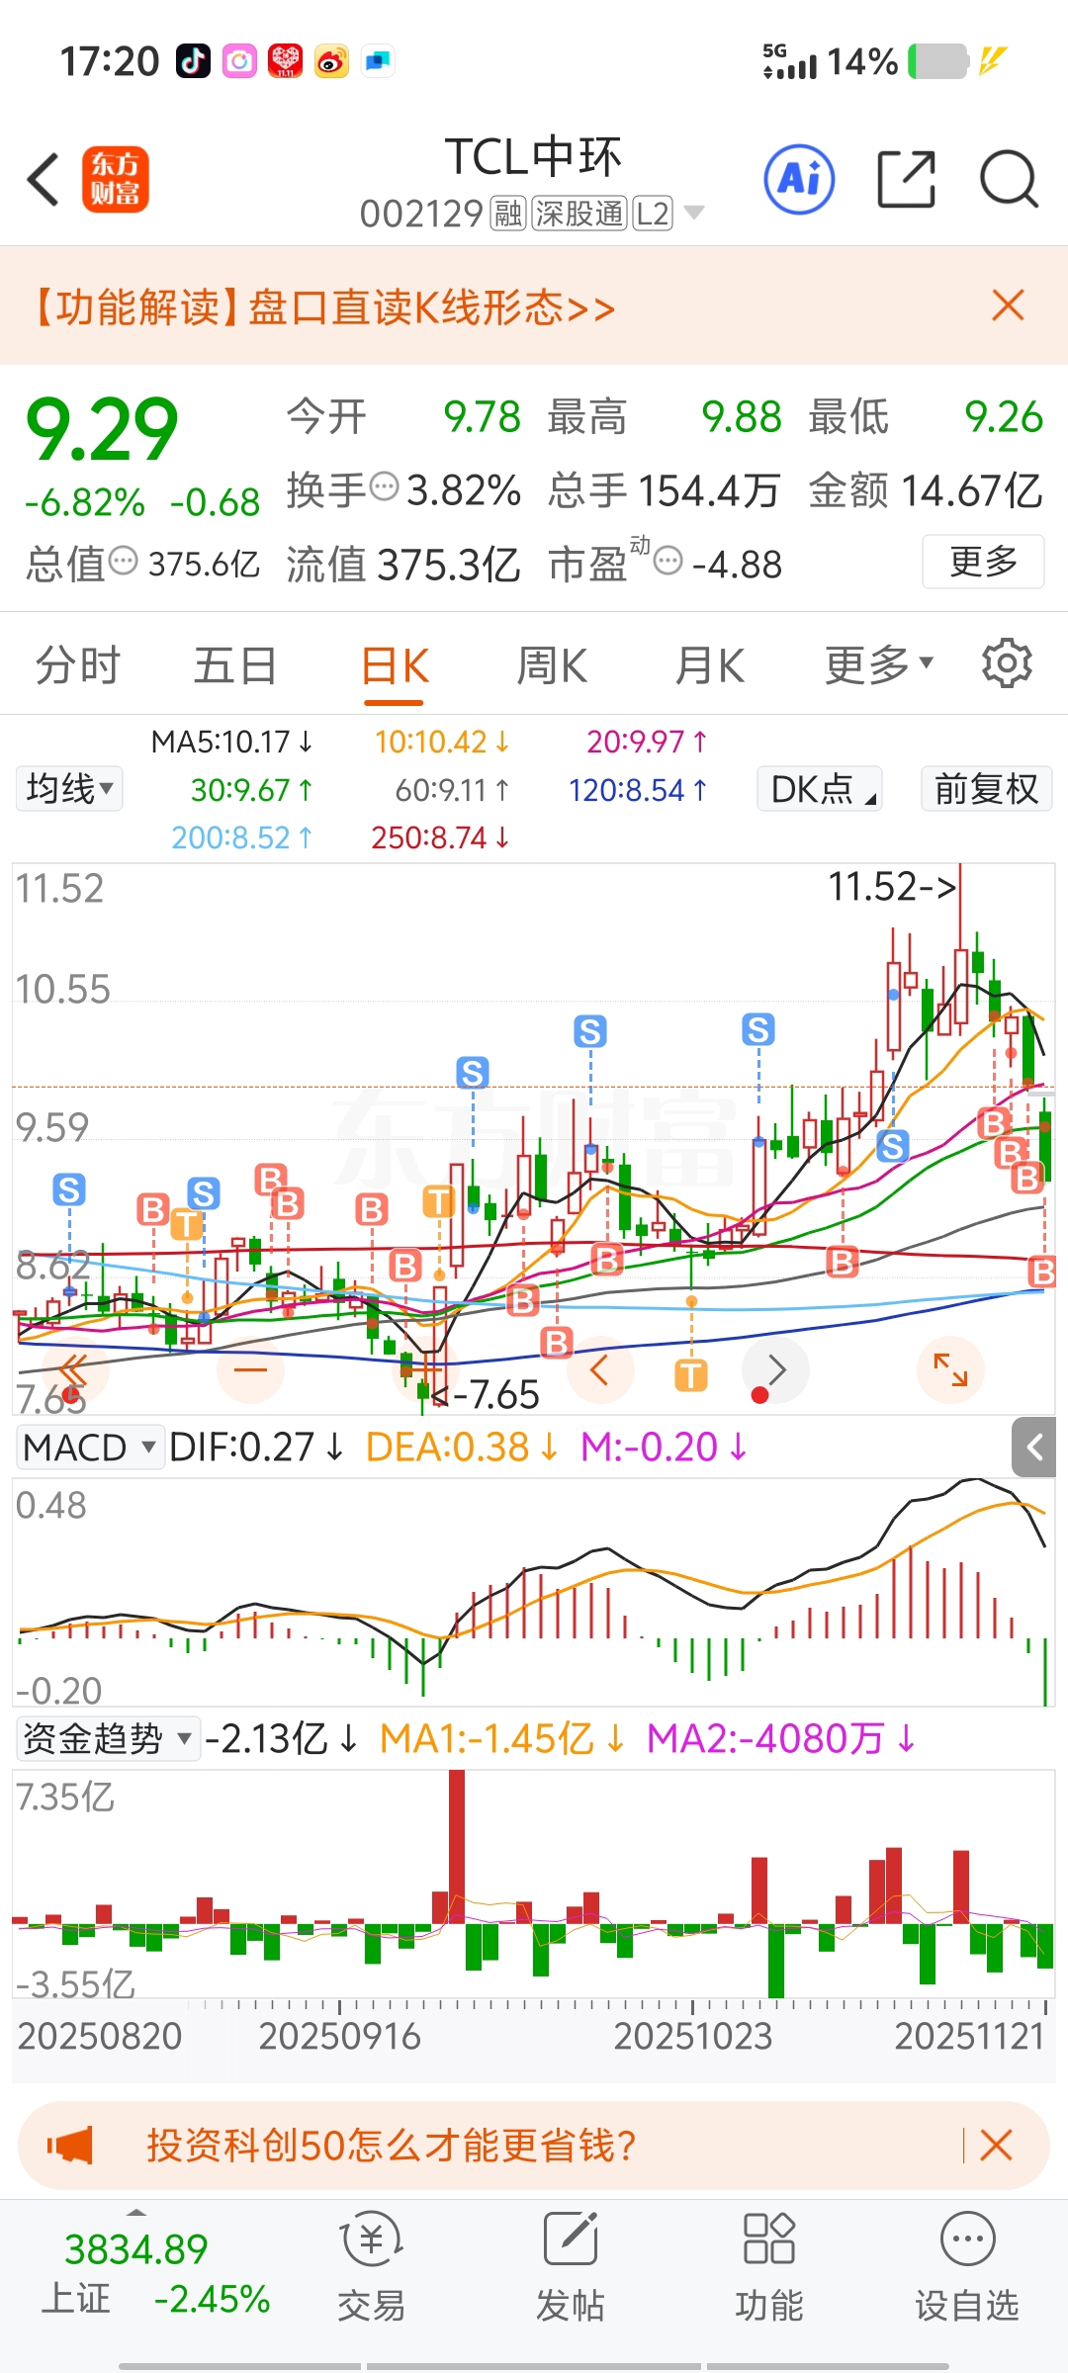1068x2373 pixels.
Task: Collapse the side panel arrow tab
Action: click(1034, 1449)
